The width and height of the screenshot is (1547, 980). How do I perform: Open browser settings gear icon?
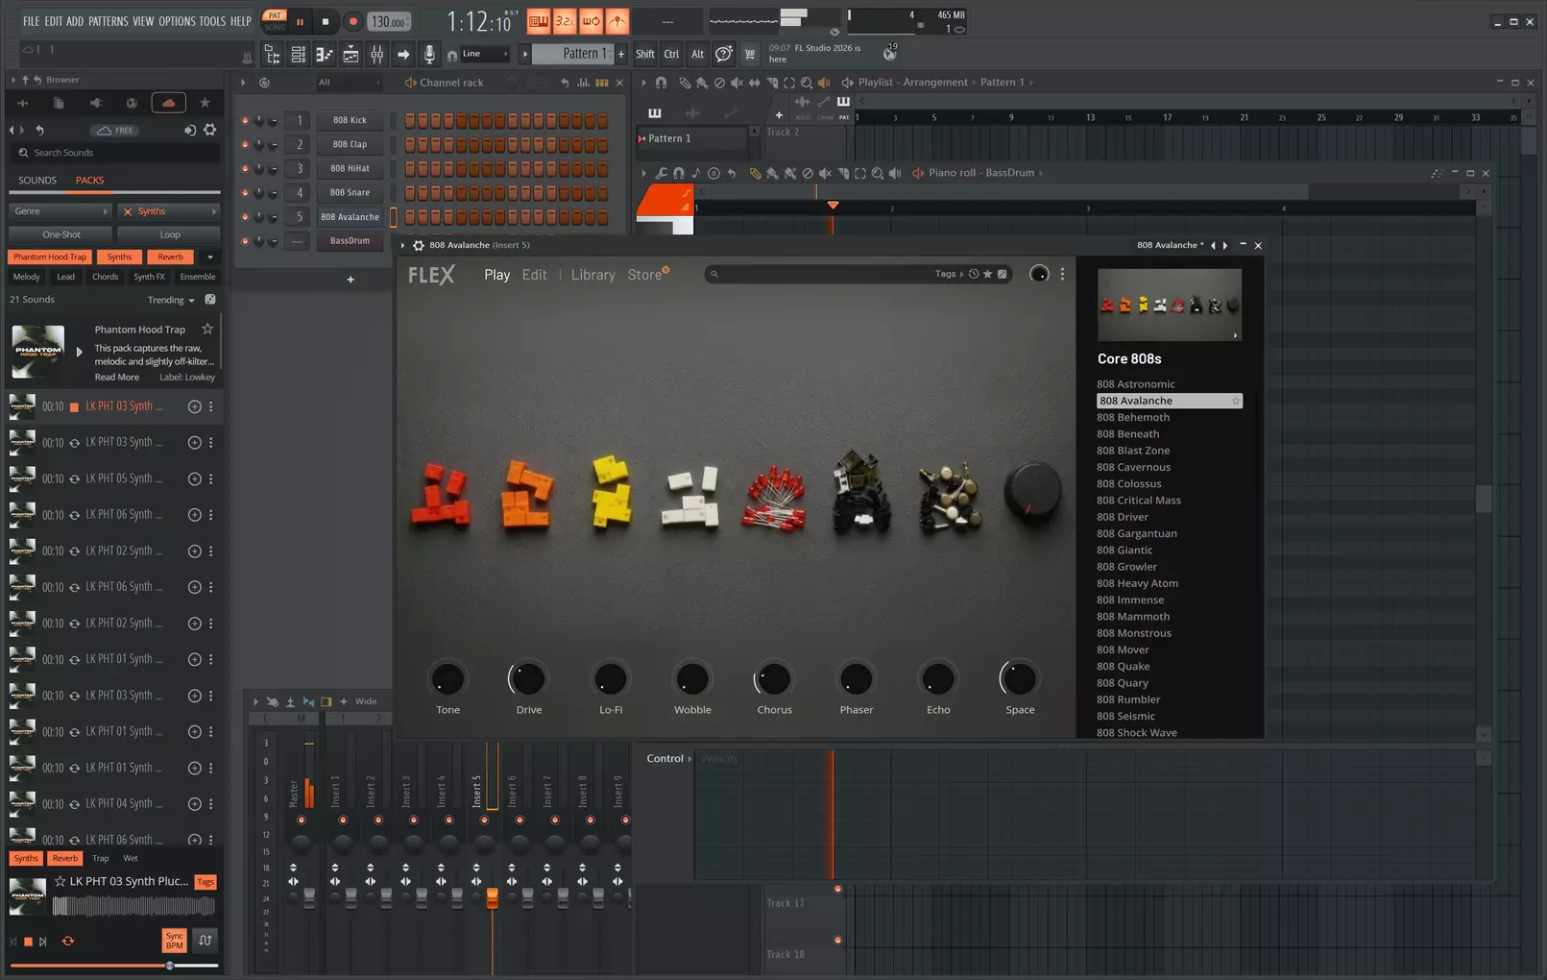click(x=209, y=130)
